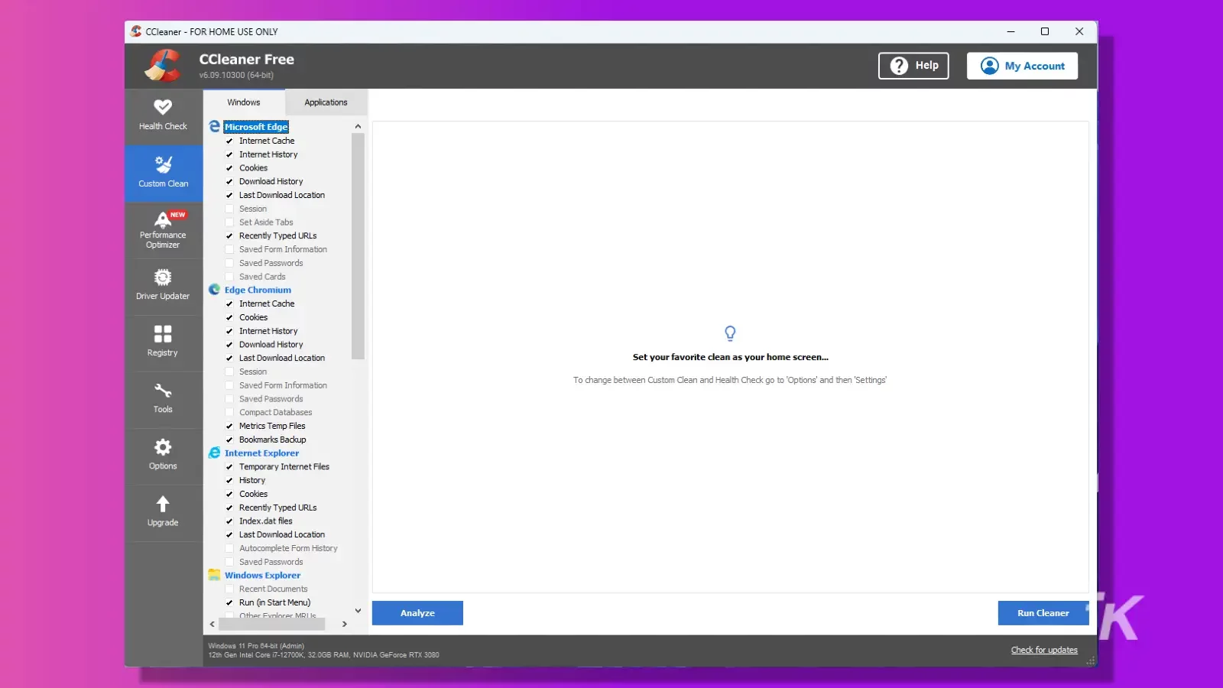Enable Recent Documents checkbox
Screen dimensions: 1223x688
[x=229, y=589]
